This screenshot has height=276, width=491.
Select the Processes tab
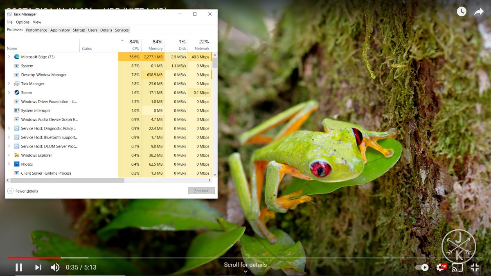[15, 30]
